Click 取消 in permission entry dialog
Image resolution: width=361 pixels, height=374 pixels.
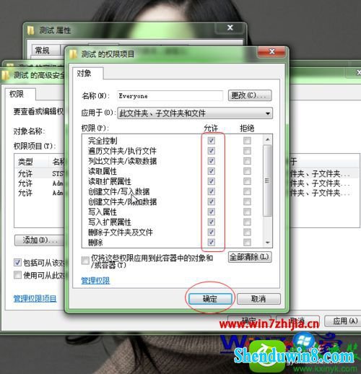(x=258, y=299)
